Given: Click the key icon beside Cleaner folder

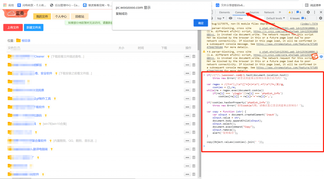Looking at the screenshot, I should pos(48,57).
